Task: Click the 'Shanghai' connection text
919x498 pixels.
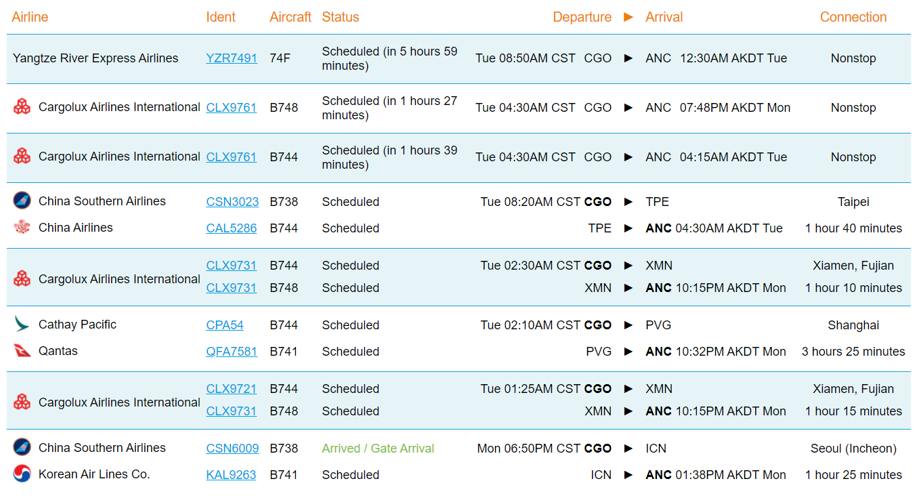Action: [x=853, y=325]
